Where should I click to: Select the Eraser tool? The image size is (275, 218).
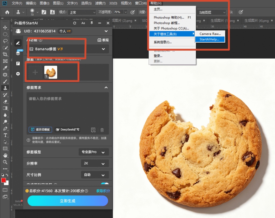pyautogui.click(x=5, y=101)
